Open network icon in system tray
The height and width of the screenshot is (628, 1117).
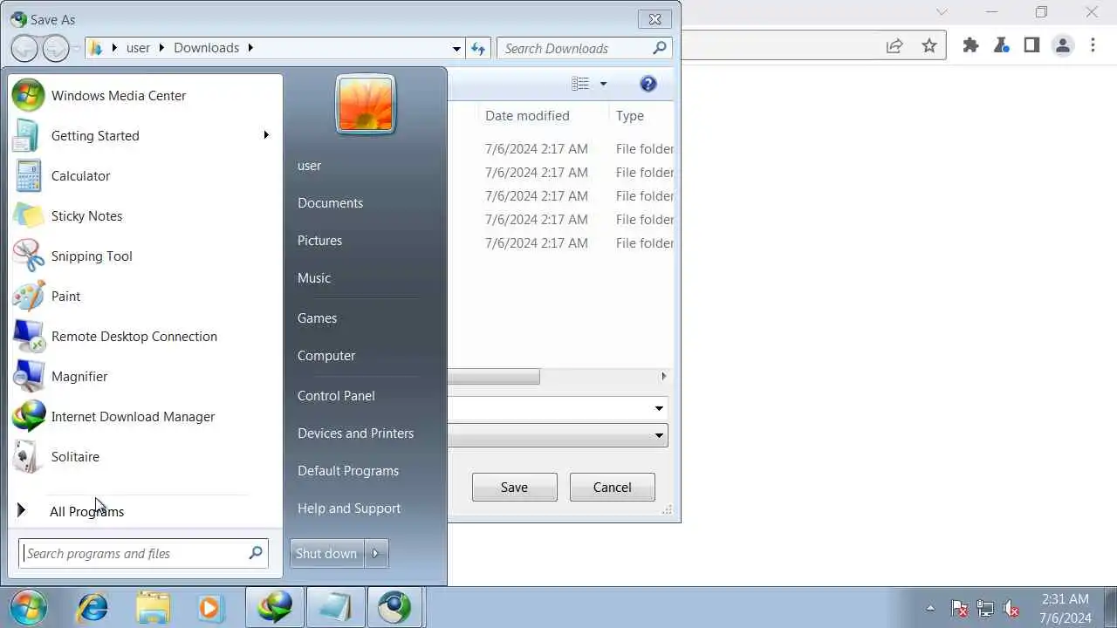click(985, 609)
